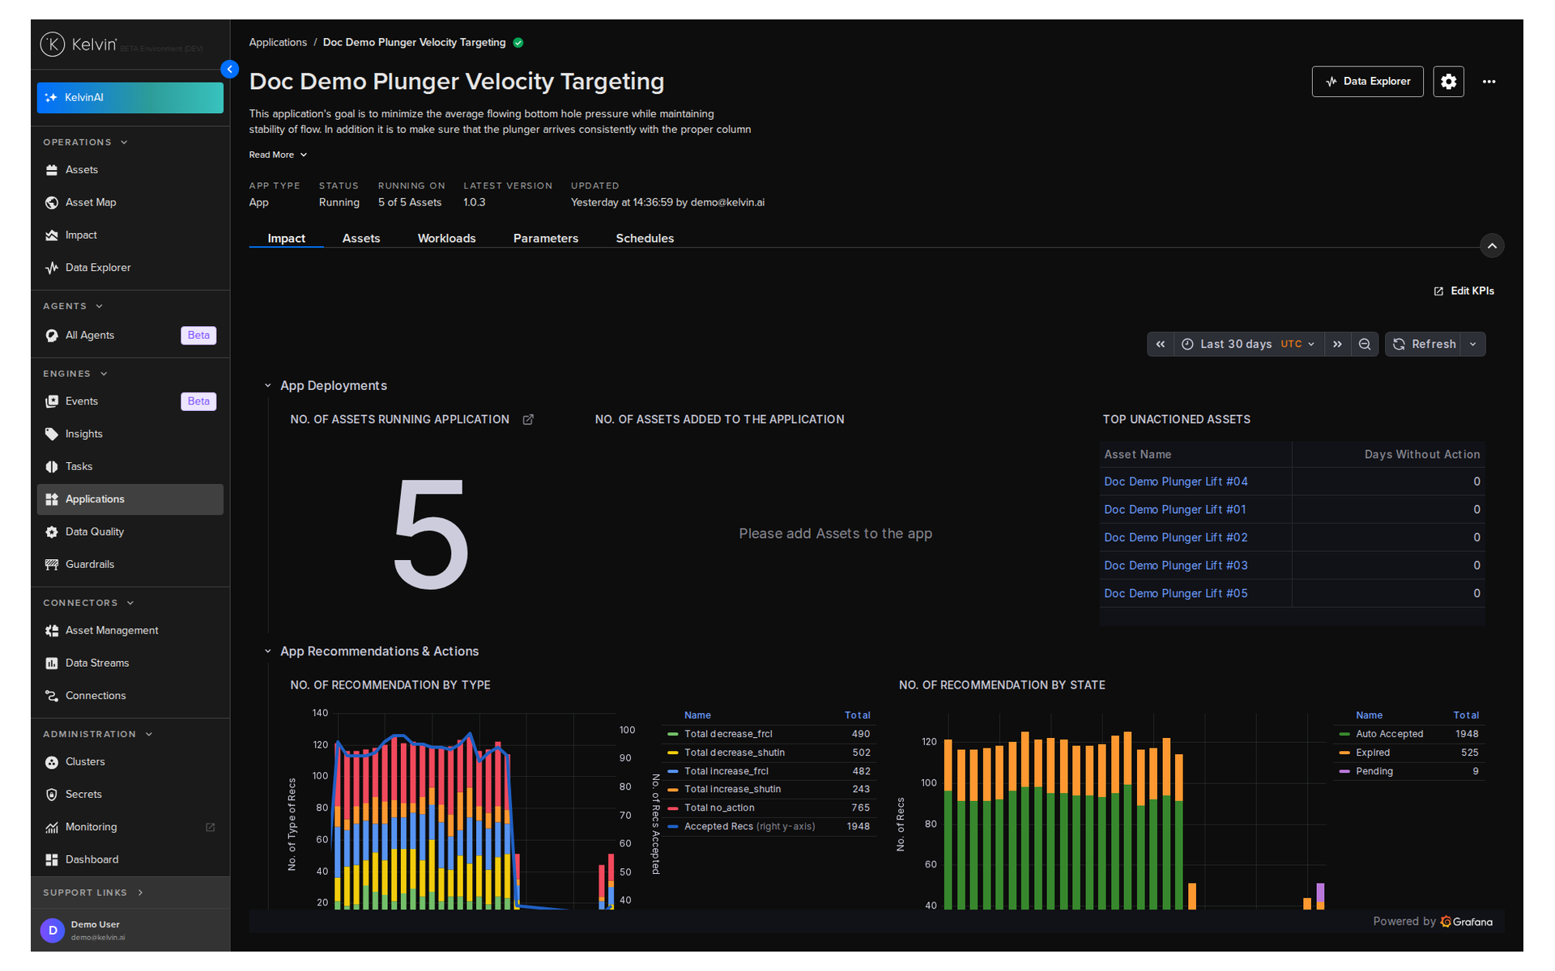Open the three-dot more options menu
The width and height of the screenshot is (1555, 971).
tap(1489, 82)
